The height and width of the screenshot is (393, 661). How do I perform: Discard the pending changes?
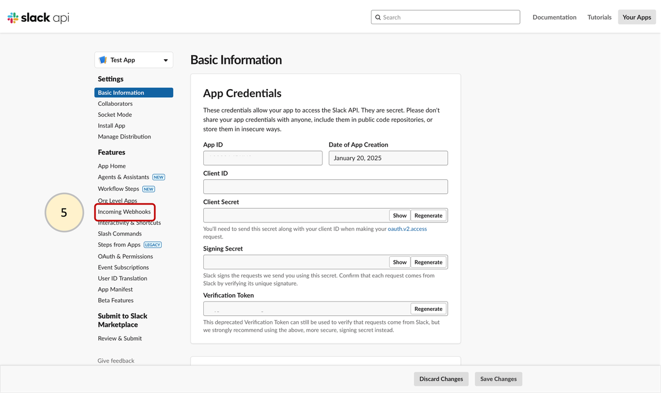pyautogui.click(x=441, y=379)
